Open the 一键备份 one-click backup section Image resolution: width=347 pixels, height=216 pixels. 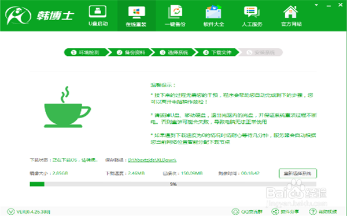coord(175,16)
